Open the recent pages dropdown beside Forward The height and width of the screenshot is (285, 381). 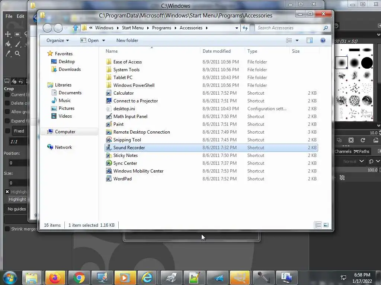point(66,28)
